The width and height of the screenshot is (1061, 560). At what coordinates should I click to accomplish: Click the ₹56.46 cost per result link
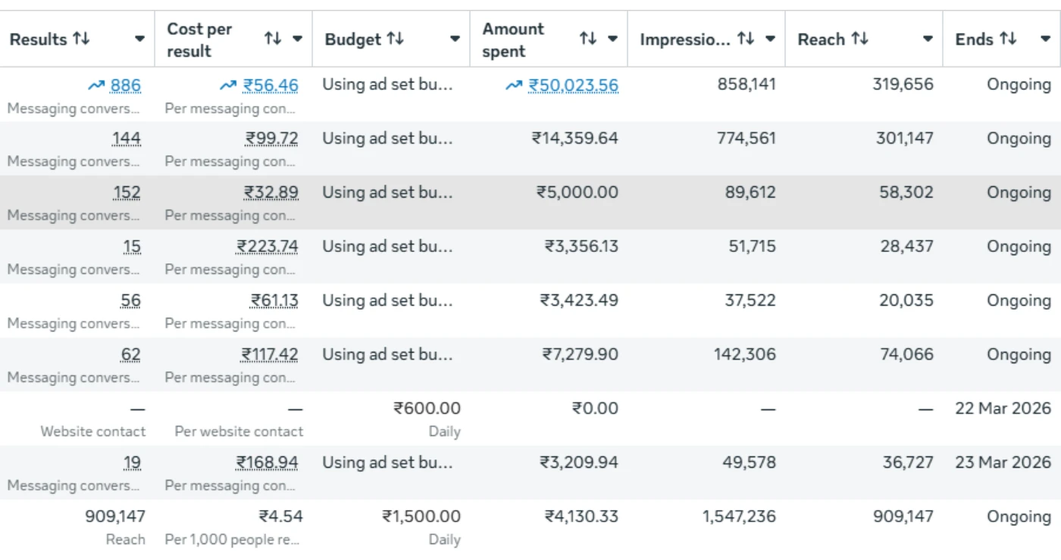[271, 86]
